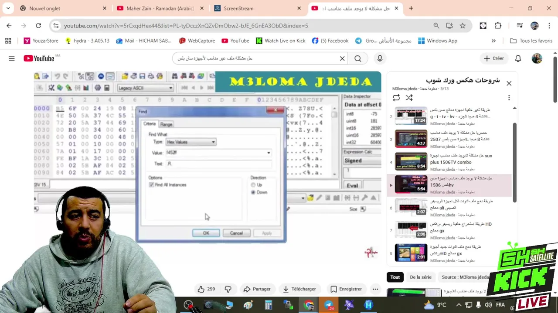Open the Watch Live on Kick bookmark
This screenshot has width=558, height=313.
click(280, 40)
